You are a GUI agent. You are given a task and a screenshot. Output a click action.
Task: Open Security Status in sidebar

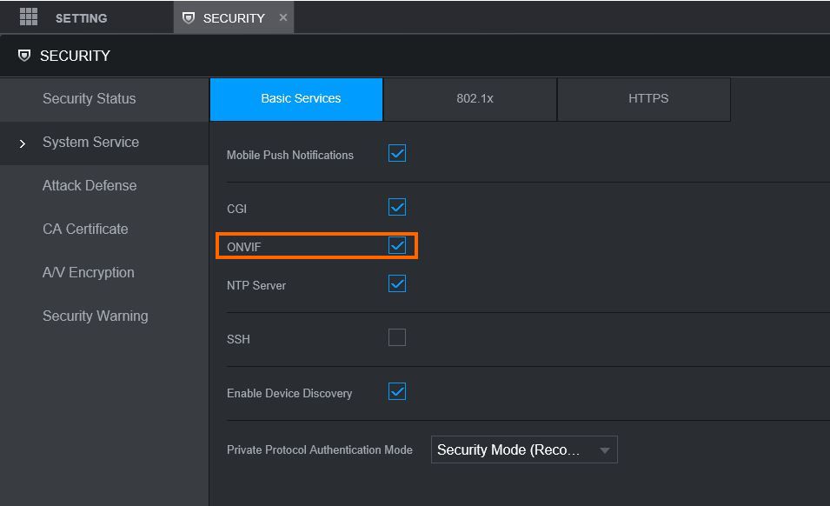(90, 99)
